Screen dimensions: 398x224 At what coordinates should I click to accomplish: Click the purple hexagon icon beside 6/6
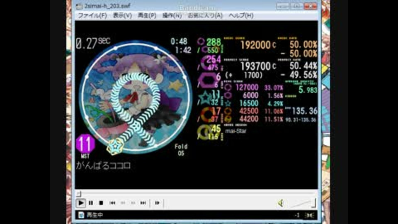point(208,81)
